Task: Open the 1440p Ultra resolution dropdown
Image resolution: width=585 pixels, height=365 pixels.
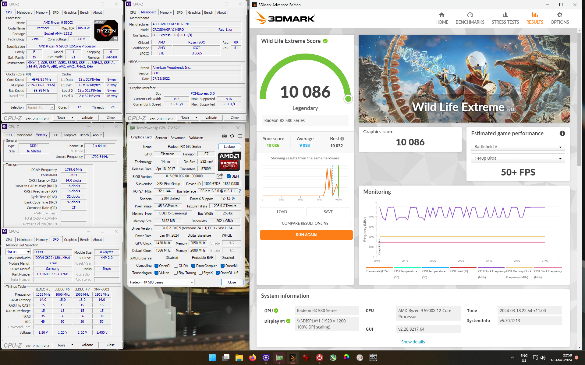Action: [x=518, y=158]
